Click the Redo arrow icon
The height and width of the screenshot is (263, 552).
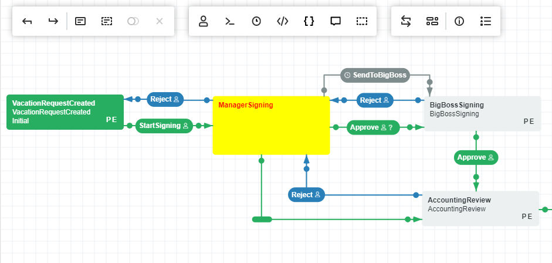pos(53,22)
